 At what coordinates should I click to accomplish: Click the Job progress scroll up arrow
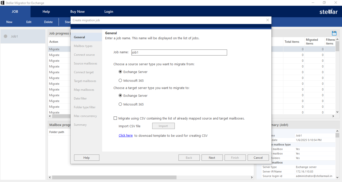click(337, 39)
